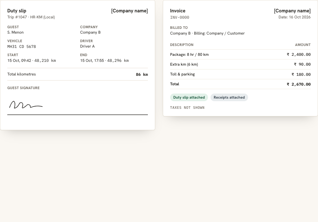The height and width of the screenshot is (222, 318).
Task: Select 'Company B · Billing: Company / Customer'
Action: pos(207,33)
